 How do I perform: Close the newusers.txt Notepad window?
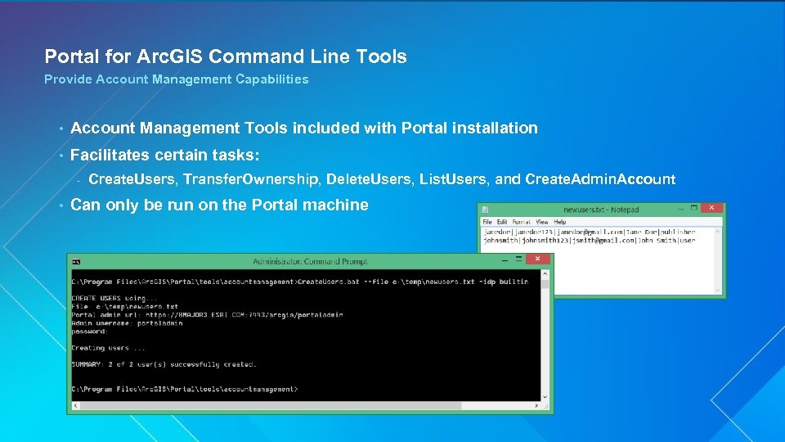click(x=711, y=207)
